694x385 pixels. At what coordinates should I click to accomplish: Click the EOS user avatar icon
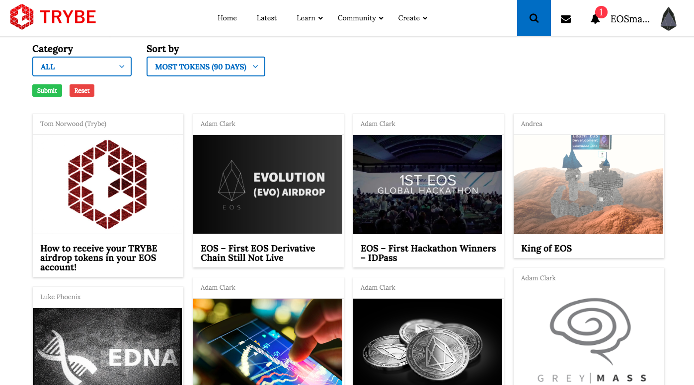(669, 19)
